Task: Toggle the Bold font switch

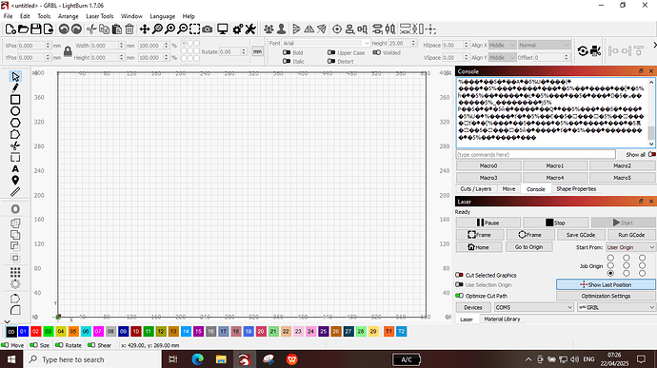Action: tap(287, 52)
